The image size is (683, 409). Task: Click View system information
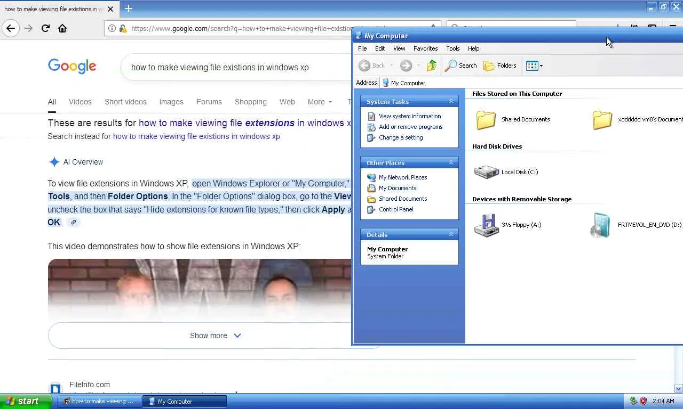point(410,116)
